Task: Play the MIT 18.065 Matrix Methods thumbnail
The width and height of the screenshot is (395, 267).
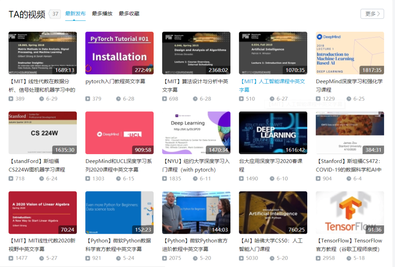Action: click(x=42, y=53)
